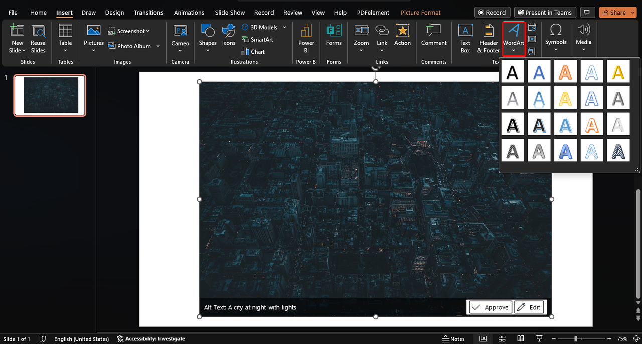This screenshot has height=344, width=642.
Task: Toggle the Notes pane
Action: [x=454, y=339]
